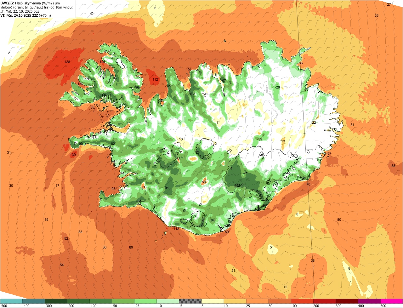This screenshot has width=403, height=308.
Task: Click the map value '-123'
Action: click(192, 94)
